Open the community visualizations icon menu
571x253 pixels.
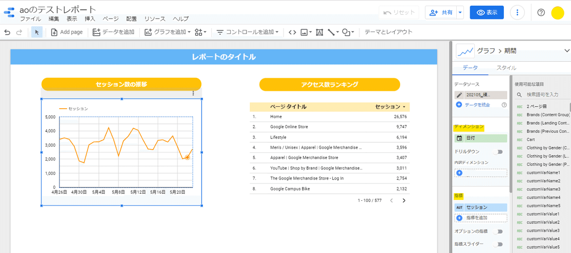200,32
